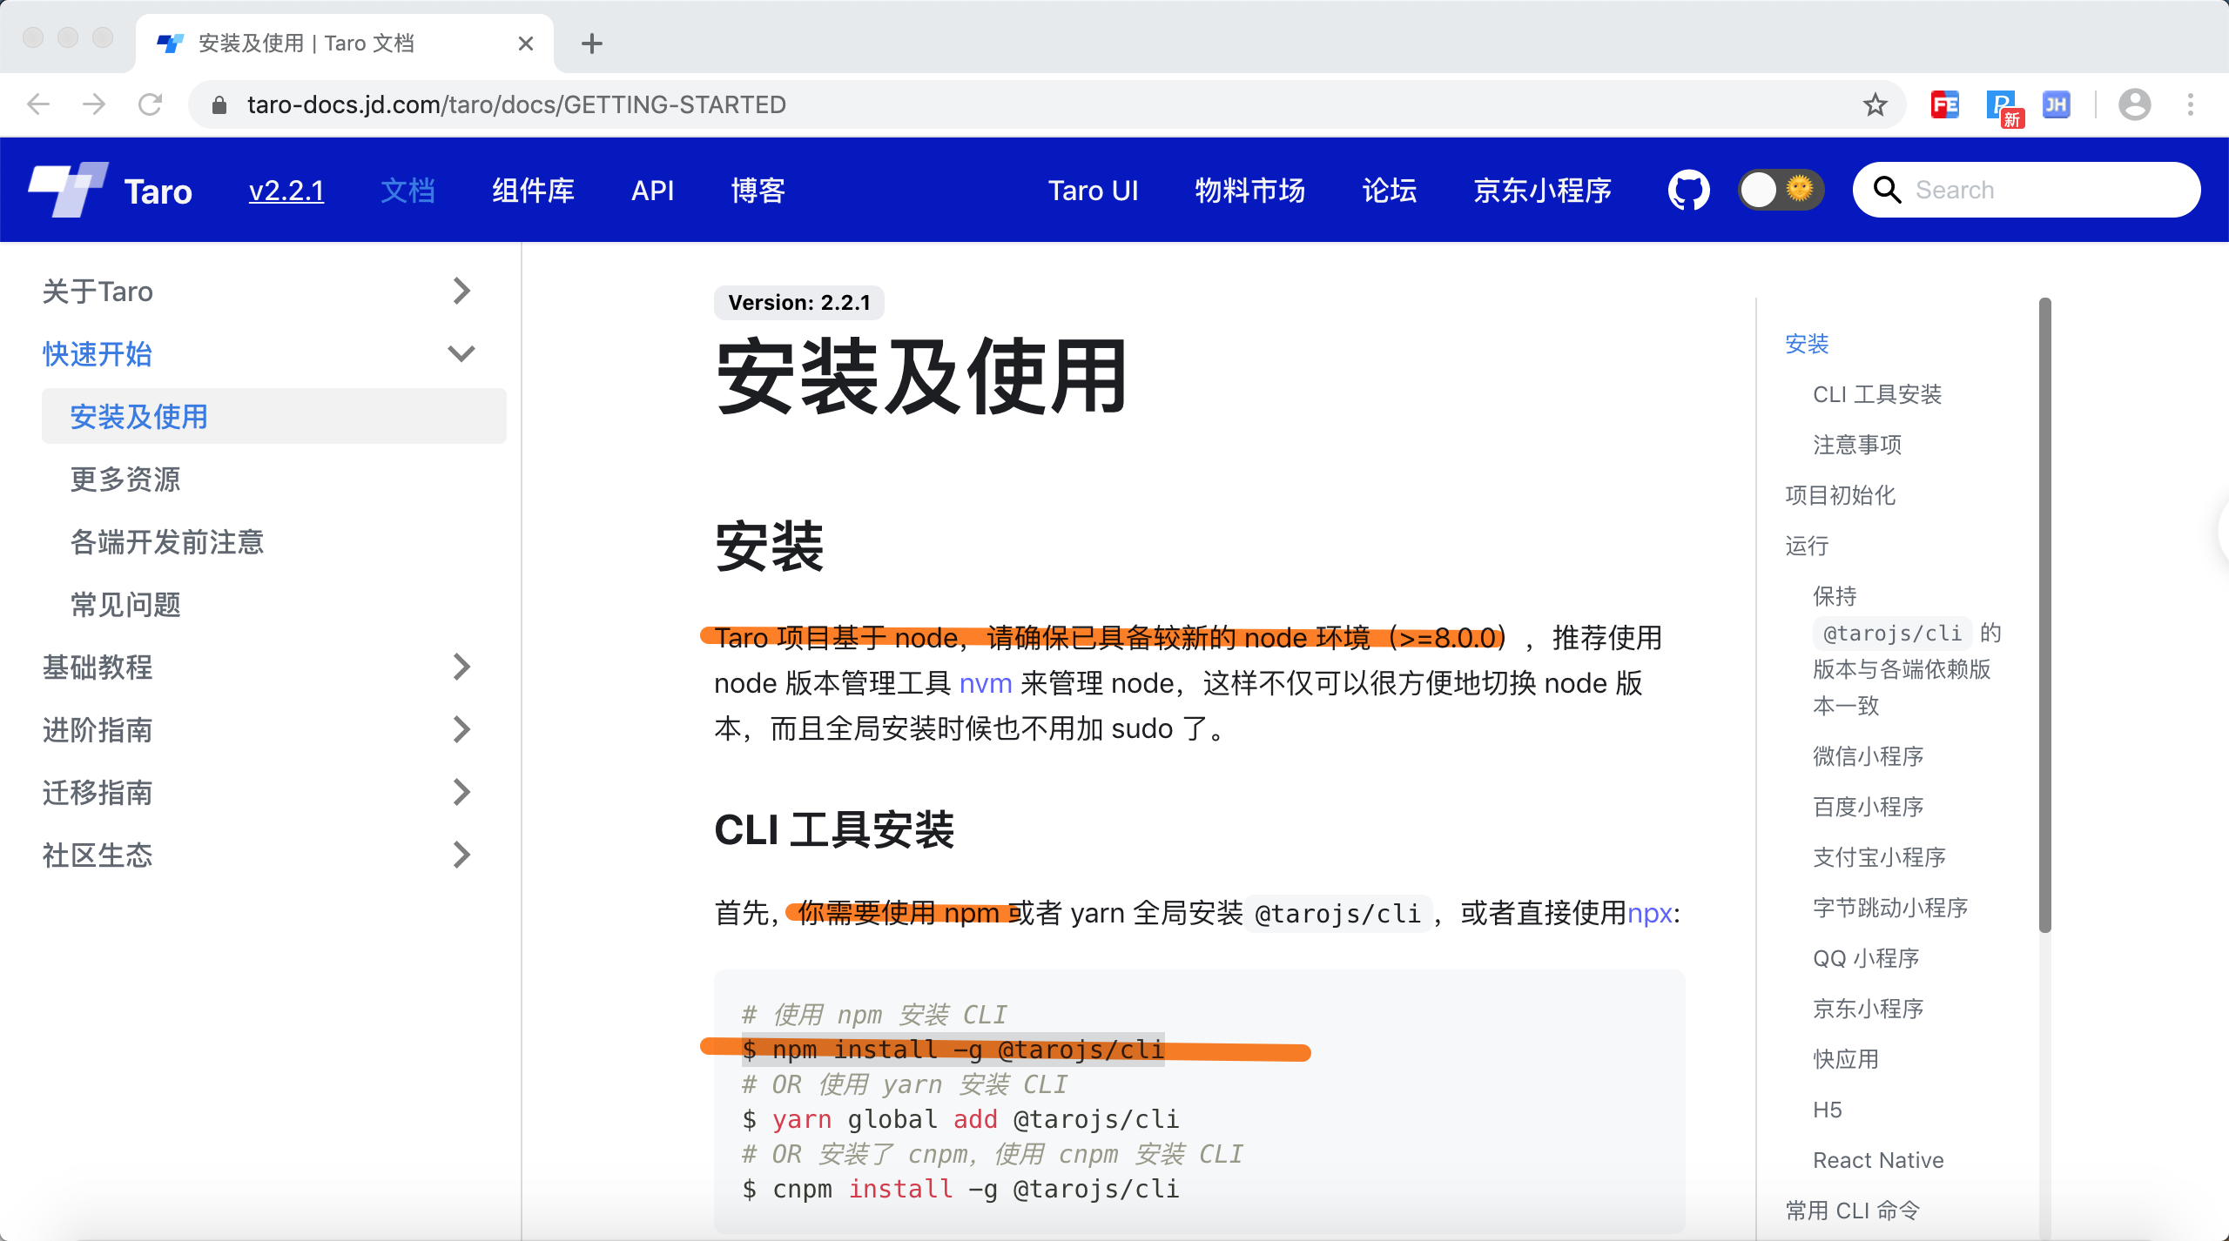Toggle the dark mode switch

(1780, 190)
